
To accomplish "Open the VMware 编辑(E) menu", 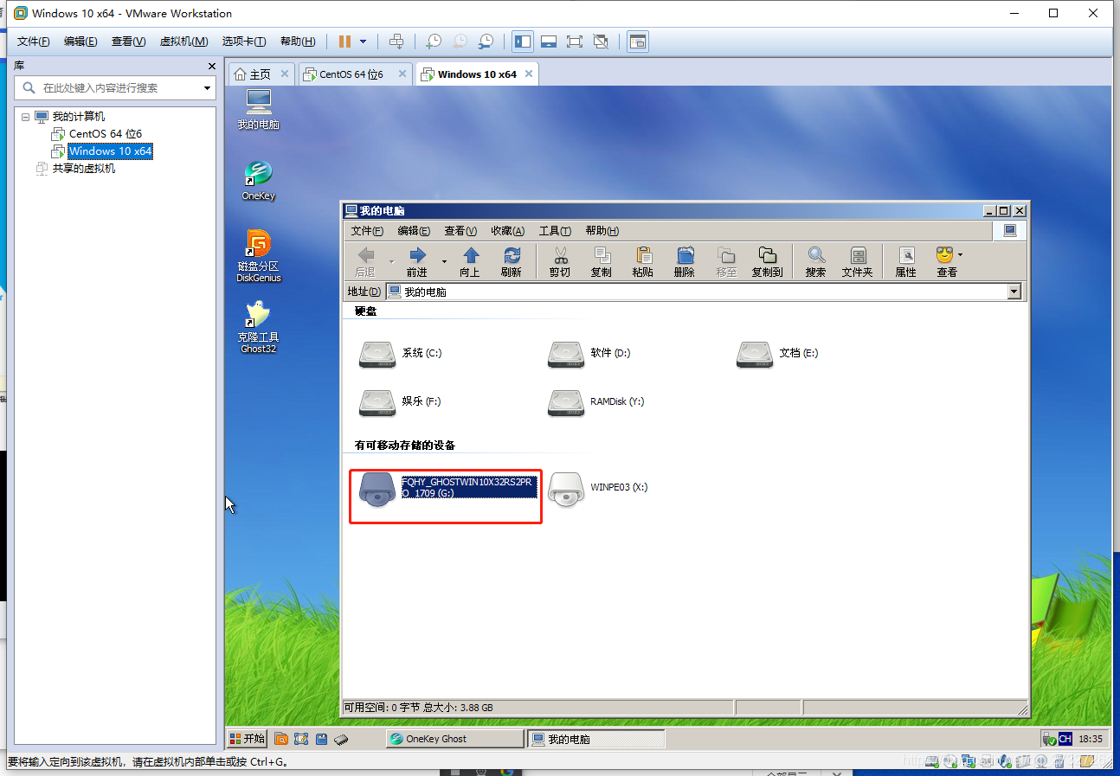I will point(80,42).
